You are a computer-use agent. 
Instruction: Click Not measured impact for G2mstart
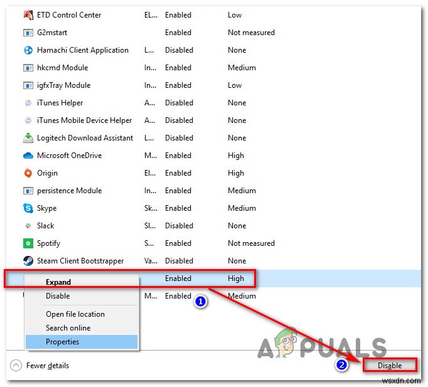click(x=251, y=33)
